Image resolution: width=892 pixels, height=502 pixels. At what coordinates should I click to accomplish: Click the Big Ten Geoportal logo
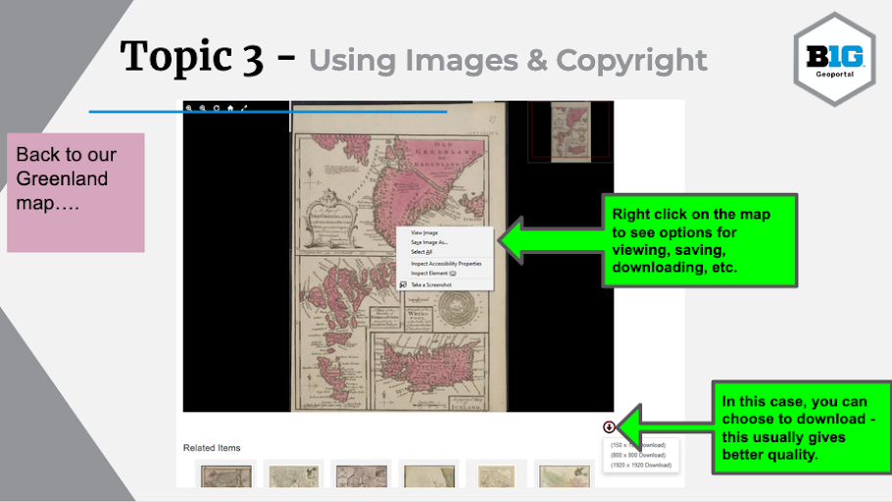click(834, 59)
